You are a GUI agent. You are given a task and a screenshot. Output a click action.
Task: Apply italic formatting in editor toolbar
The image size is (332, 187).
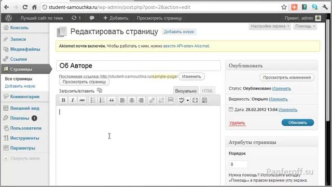(x=73, y=100)
